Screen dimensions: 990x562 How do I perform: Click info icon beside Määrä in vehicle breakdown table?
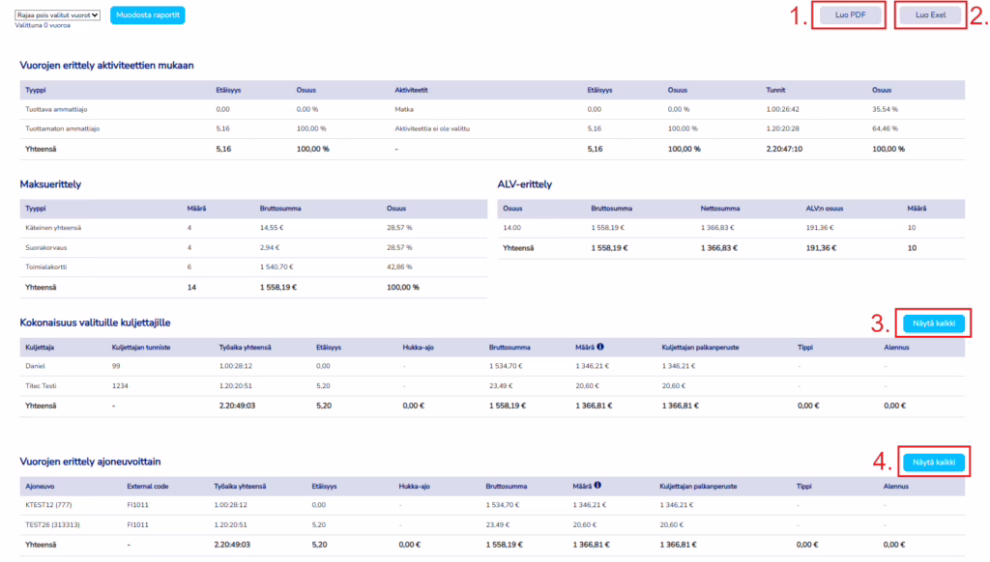(x=601, y=486)
